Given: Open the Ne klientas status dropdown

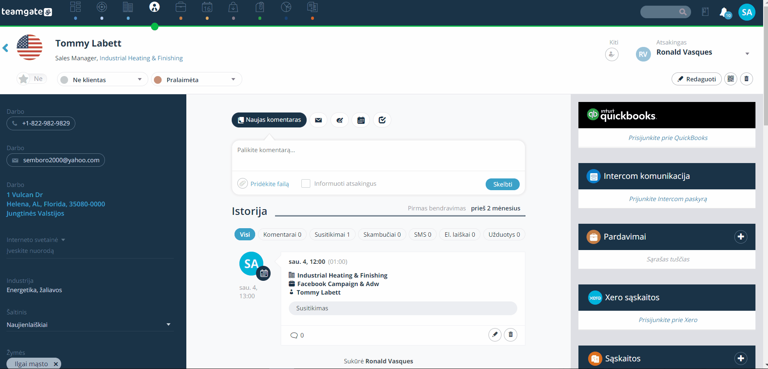Looking at the screenshot, I should point(102,79).
